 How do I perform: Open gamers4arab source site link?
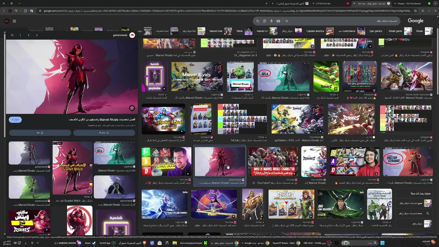click(124, 35)
